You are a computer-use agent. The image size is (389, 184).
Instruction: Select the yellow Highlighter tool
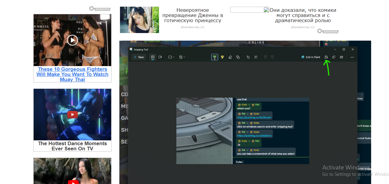click(x=222, y=57)
